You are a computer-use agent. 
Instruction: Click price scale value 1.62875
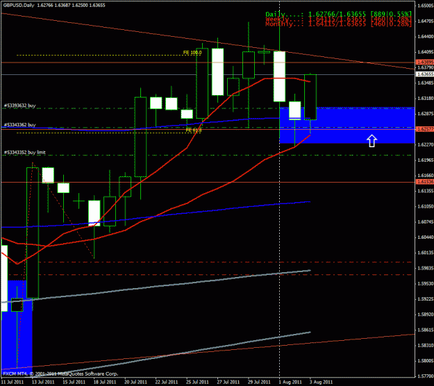tap(425, 114)
